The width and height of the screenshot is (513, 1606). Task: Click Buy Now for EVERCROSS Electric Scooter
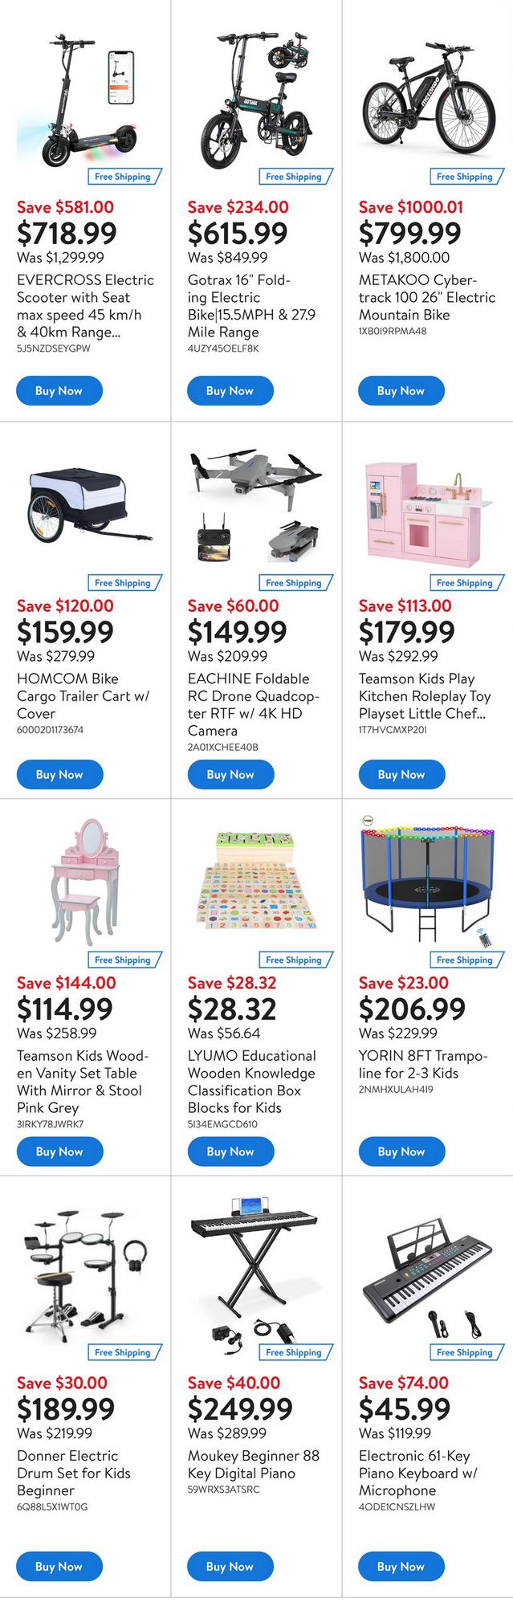pyautogui.click(x=59, y=391)
